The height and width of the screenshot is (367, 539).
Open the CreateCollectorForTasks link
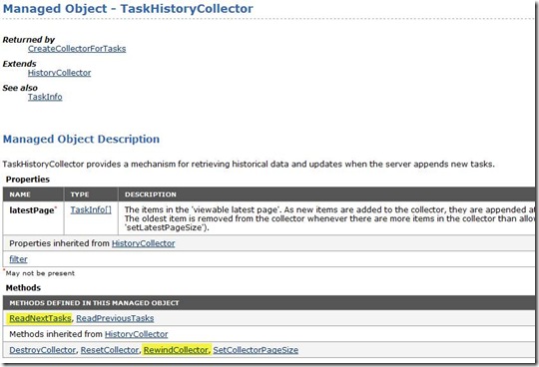click(77, 49)
